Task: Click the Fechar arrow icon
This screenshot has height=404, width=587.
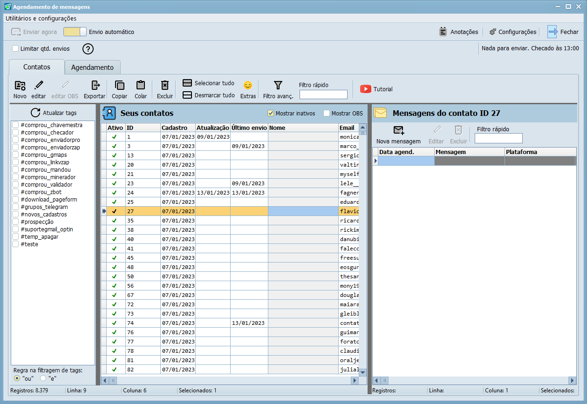Action: (x=553, y=32)
